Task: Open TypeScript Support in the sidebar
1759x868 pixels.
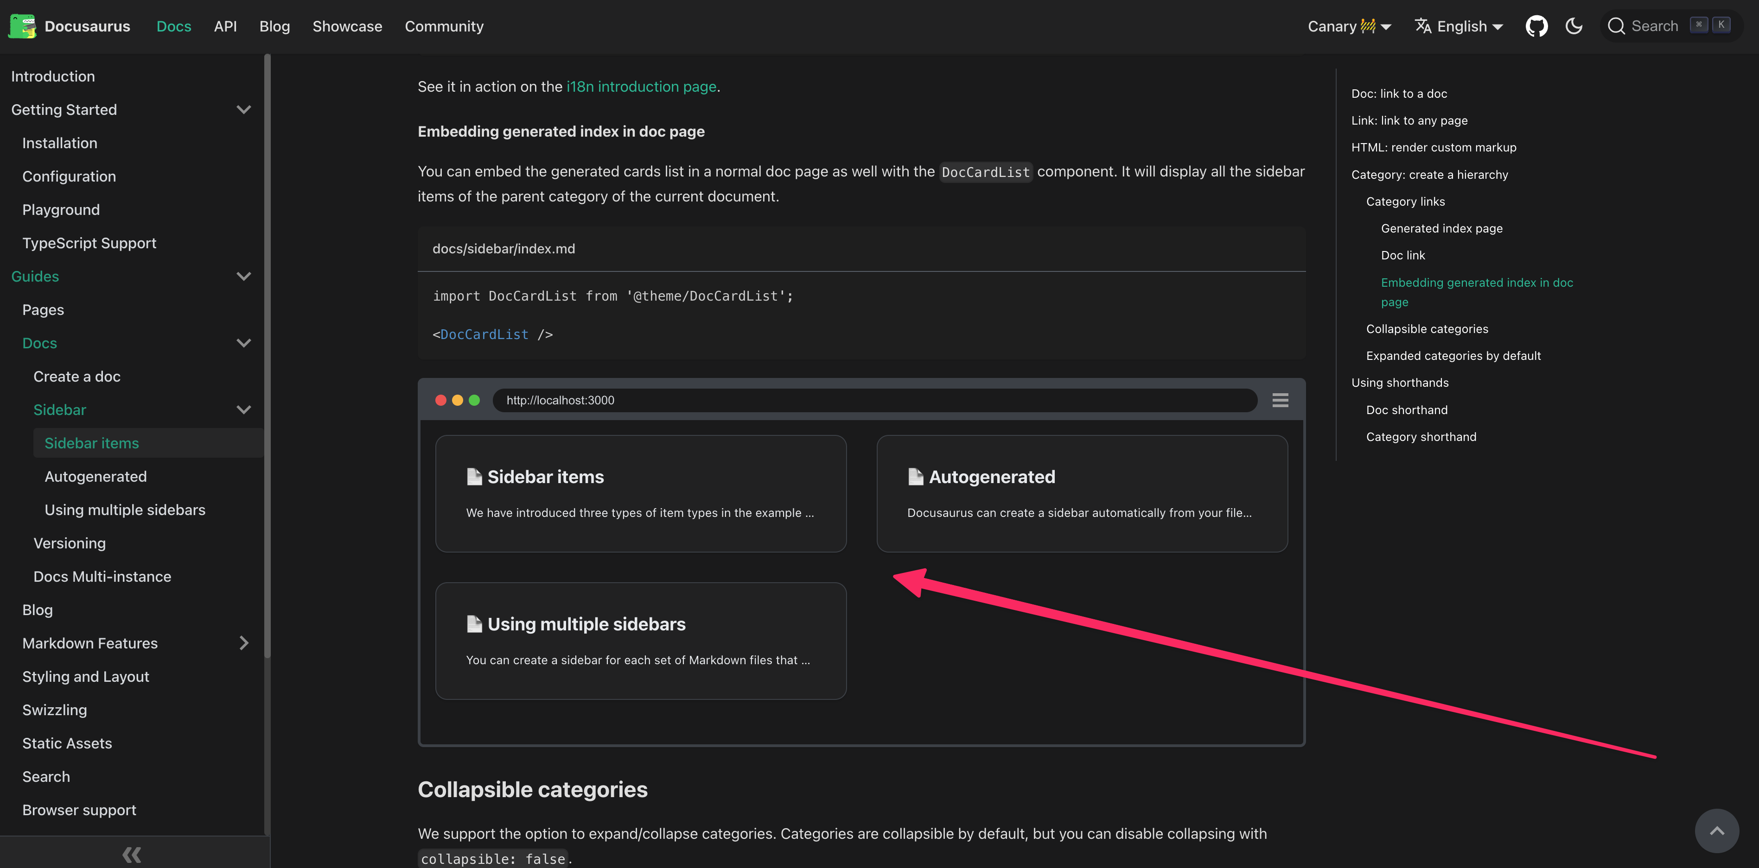Action: [89, 244]
